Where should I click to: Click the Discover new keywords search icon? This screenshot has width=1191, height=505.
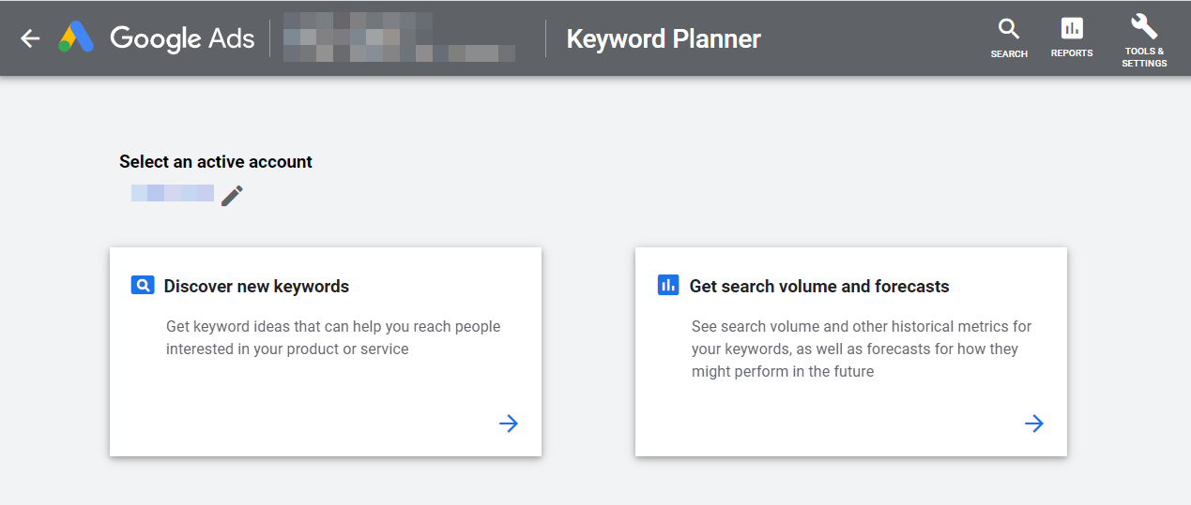click(142, 286)
